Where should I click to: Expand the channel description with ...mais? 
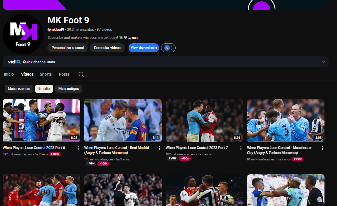(133, 37)
